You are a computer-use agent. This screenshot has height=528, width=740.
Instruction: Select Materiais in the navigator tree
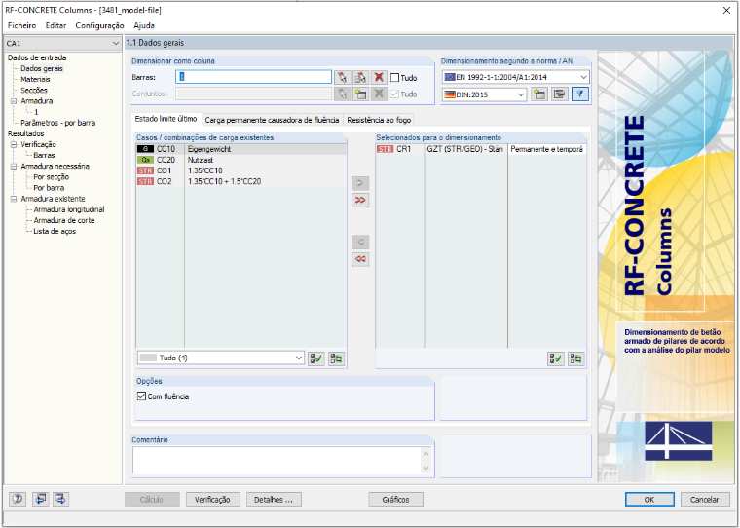[x=35, y=79]
